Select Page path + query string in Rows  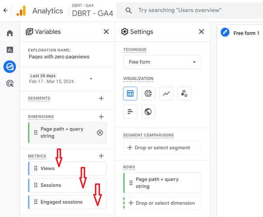click(x=162, y=183)
